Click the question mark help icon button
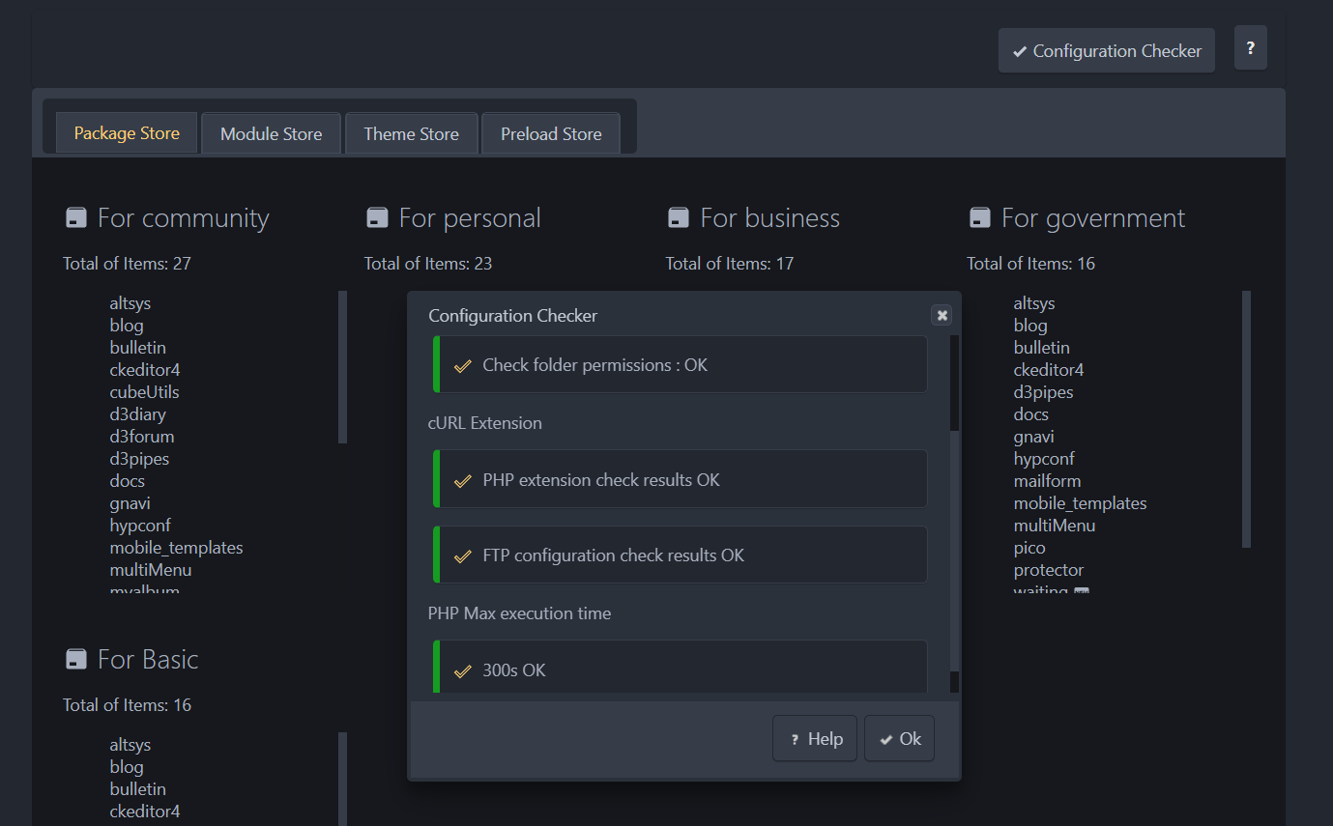1333x826 pixels. coord(1250,47)
